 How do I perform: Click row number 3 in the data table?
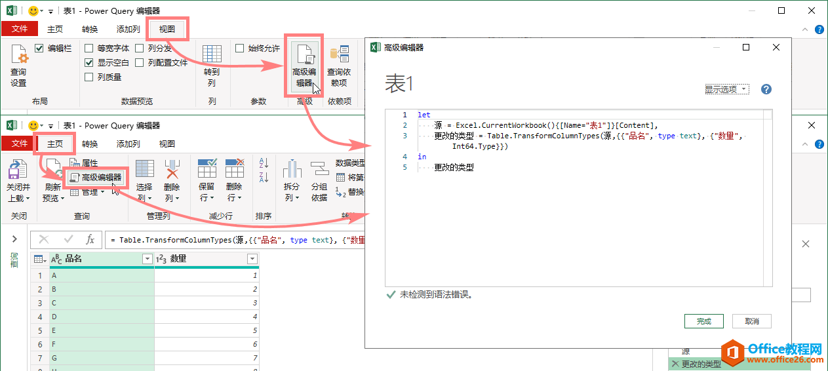39,303
